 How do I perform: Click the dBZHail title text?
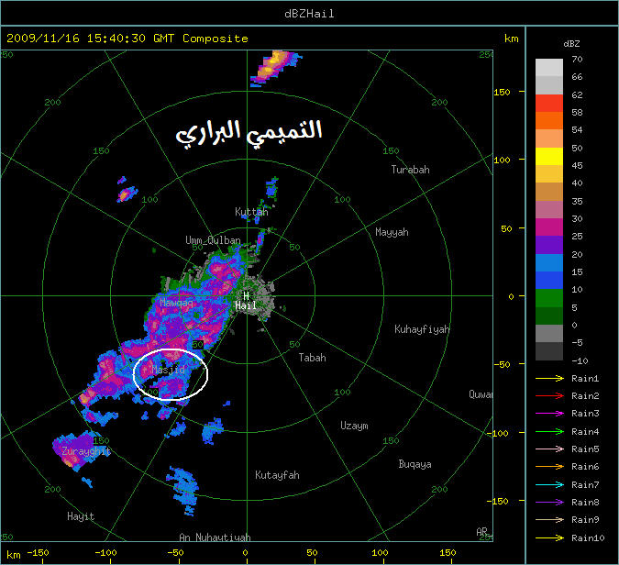309,14
